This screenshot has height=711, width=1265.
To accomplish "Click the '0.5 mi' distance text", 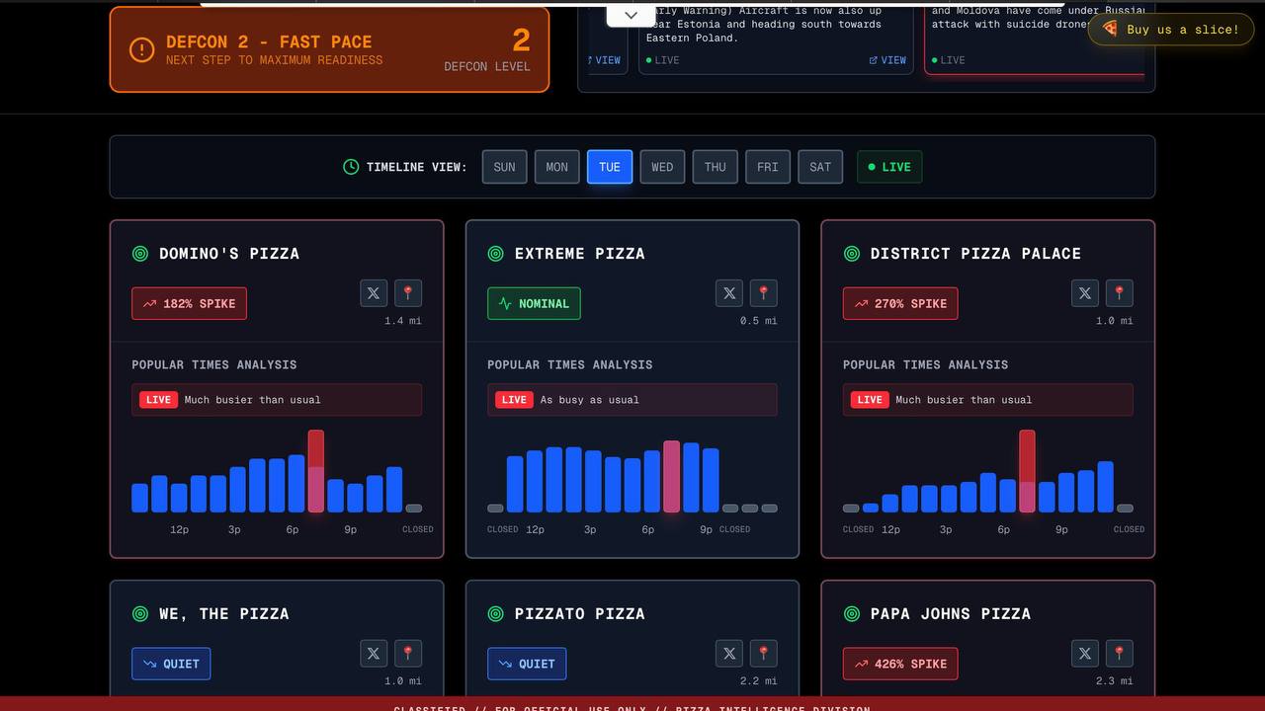I will pyautogui.click(x=759, y=321).
